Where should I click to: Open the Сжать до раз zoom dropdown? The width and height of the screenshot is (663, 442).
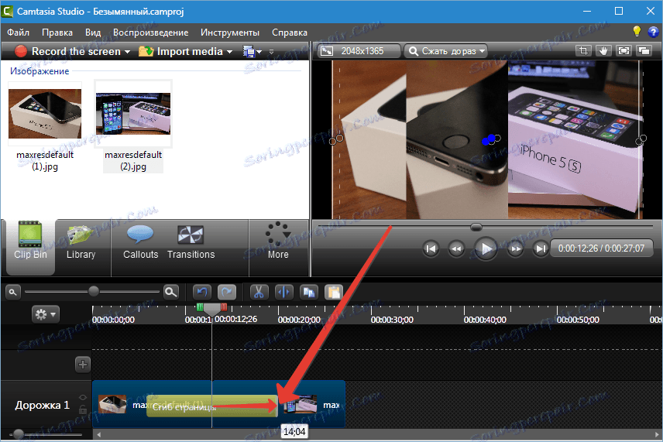point(445,51)
